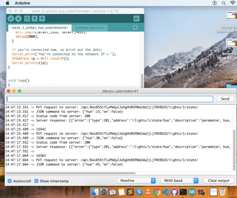Switch to Arduino app in the dock
This screenshot has height=198, width=237.
pyautogui.click(x=192, y=192)
